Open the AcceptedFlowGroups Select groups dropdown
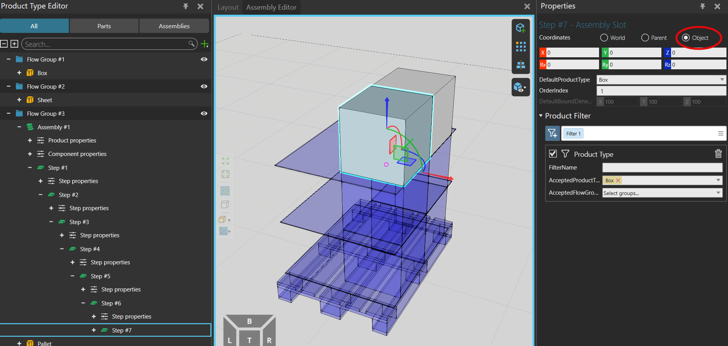728x346 pixels. pos(662,193)
